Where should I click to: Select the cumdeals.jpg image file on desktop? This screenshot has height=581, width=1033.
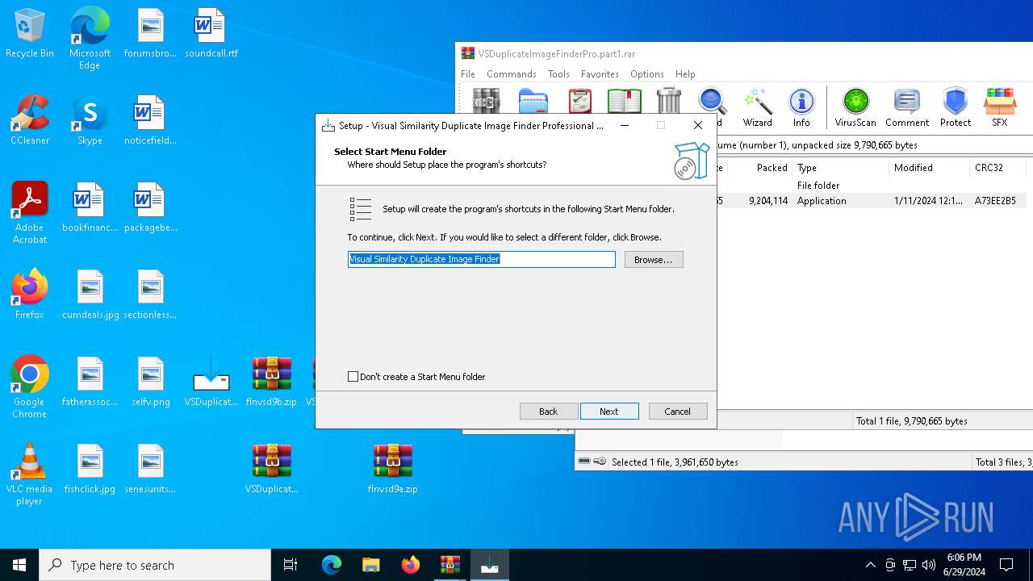pyautogui.click(x=90, y=295)
